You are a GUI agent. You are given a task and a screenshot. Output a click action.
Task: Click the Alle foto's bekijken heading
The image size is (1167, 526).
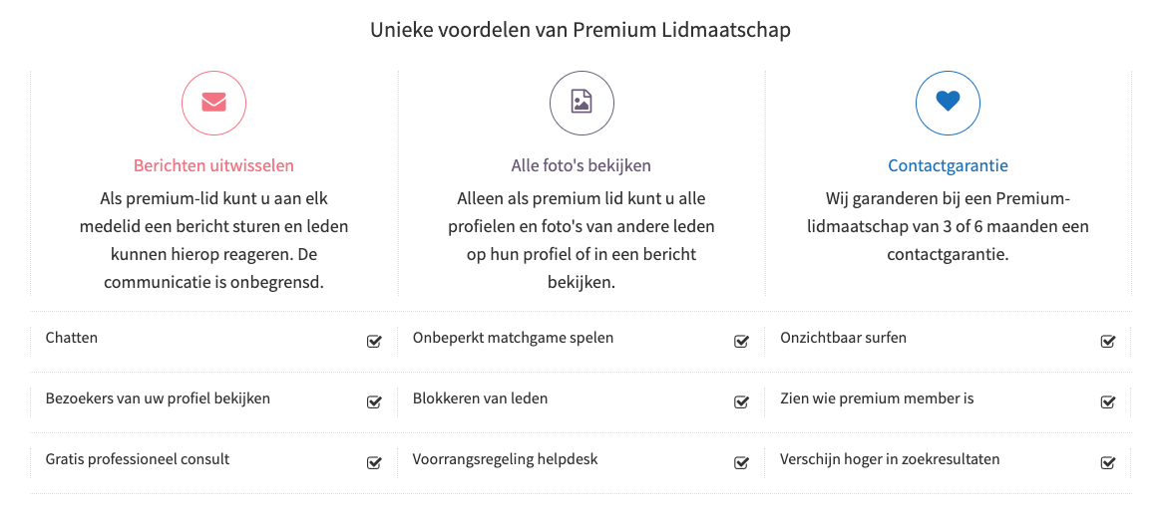pos(581,165)
